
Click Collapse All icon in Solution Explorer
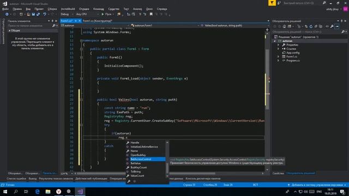point(316,27)
